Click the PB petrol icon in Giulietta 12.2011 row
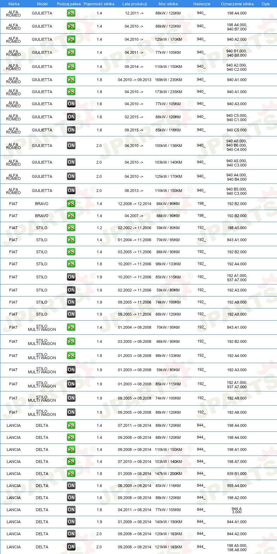Viewport: 277px width, 554px height. (71, 13)
